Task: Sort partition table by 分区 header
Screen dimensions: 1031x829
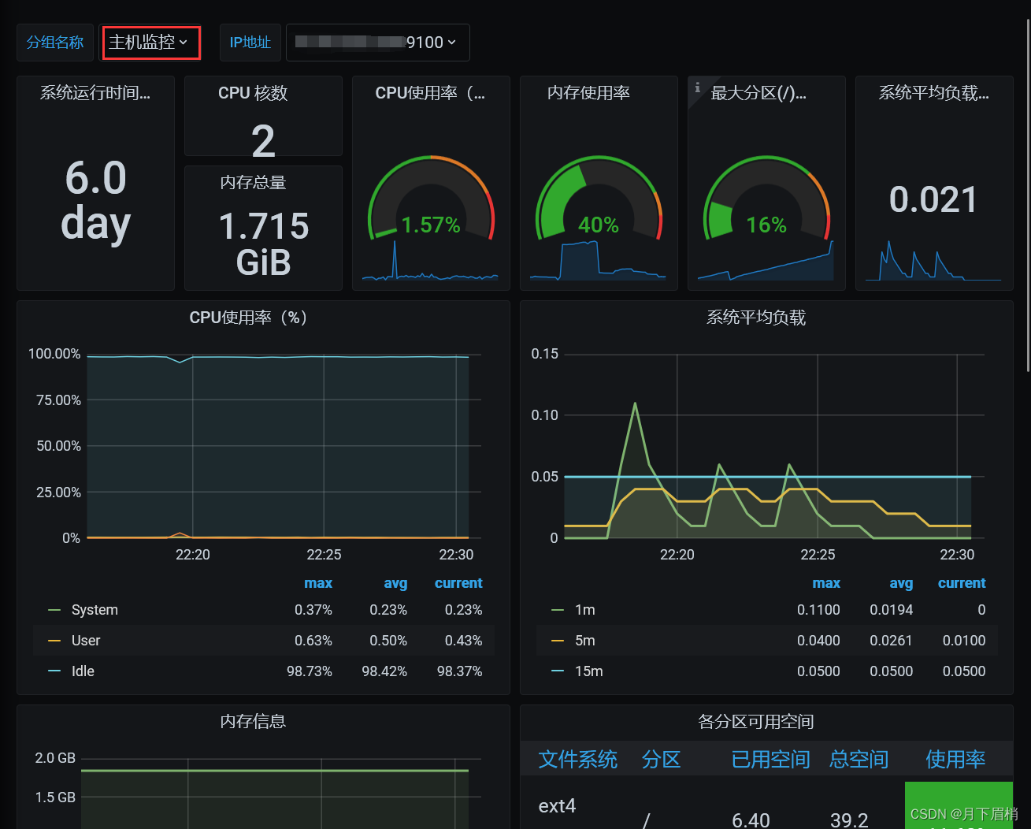Action: click(661, 760)
